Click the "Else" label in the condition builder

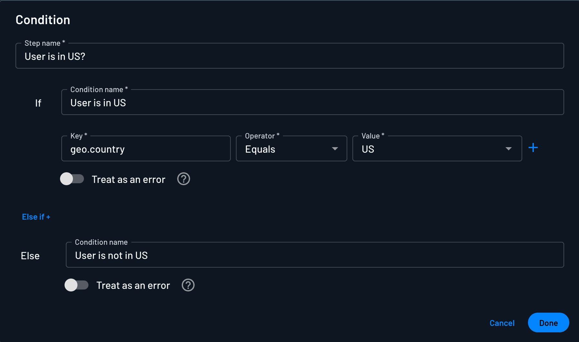30,255
